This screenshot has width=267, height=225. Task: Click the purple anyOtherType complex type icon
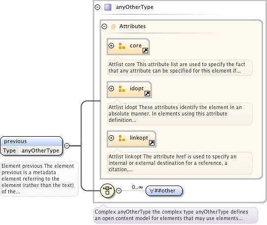coord(108,7)
